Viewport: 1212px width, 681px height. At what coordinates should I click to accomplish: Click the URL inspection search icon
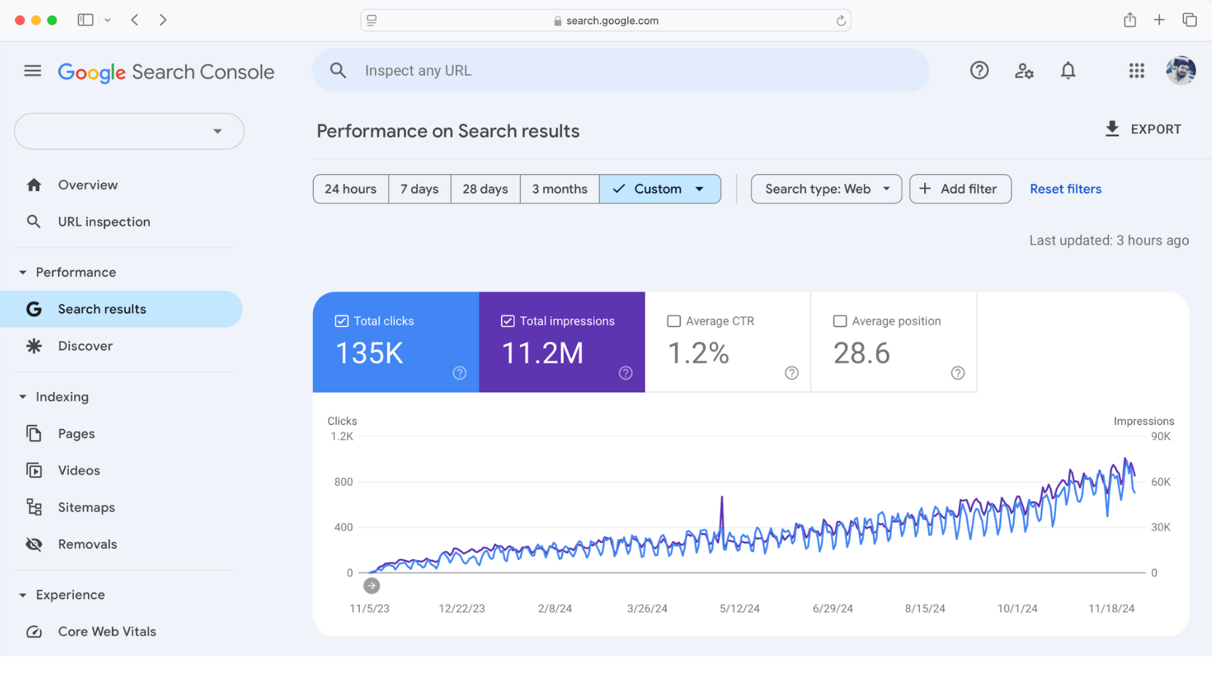pos(33,221)
